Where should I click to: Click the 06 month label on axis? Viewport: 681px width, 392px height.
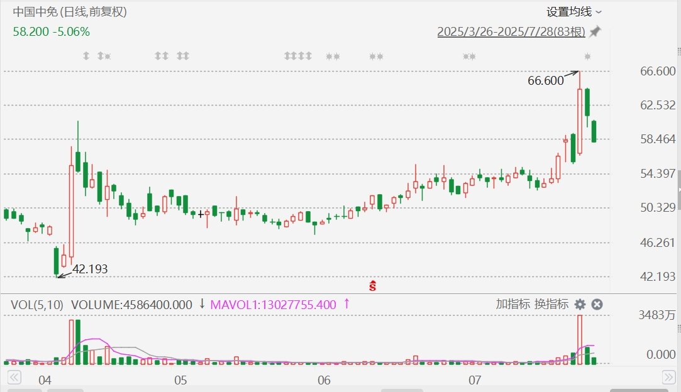coord(324,380)
